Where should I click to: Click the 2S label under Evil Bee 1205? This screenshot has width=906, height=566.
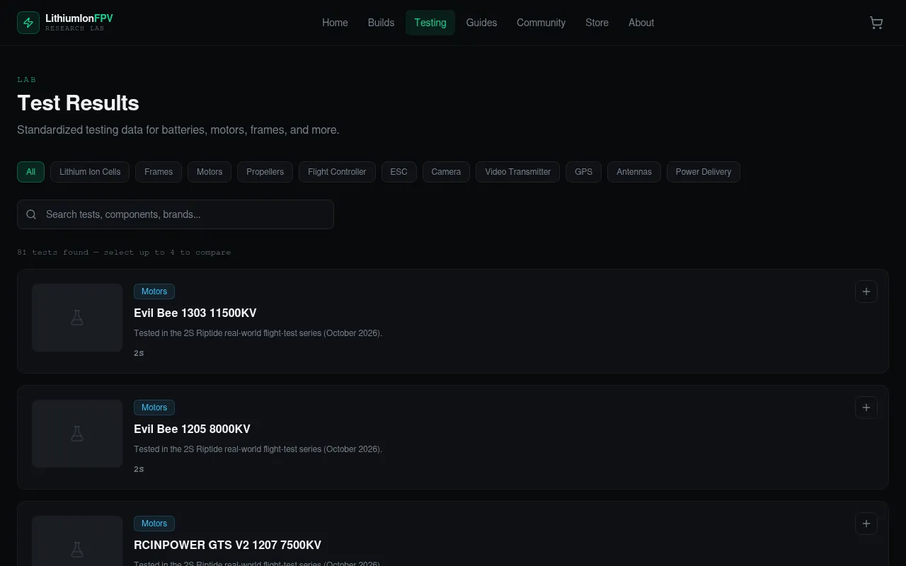139,469
